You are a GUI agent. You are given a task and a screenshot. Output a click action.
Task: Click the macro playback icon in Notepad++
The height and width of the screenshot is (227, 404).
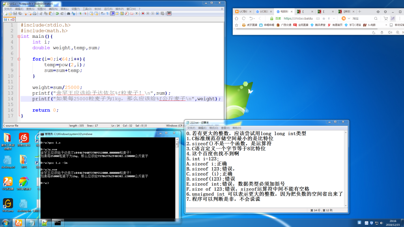[153, 14]
